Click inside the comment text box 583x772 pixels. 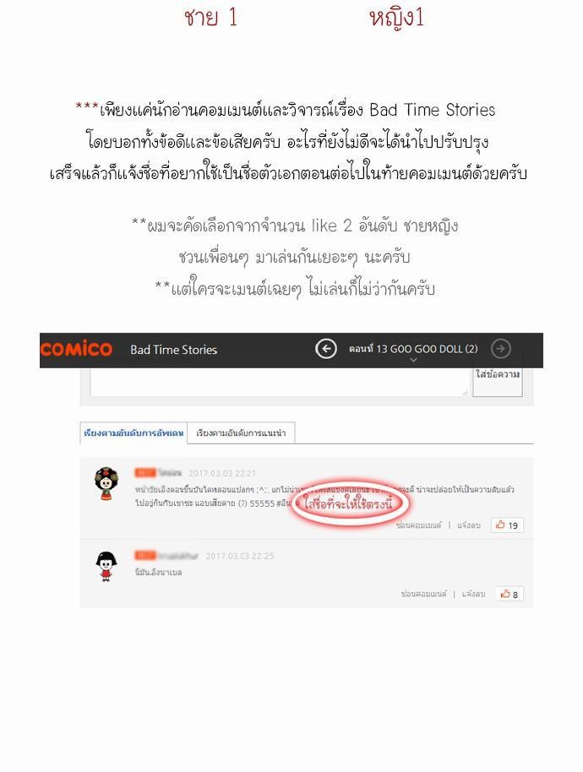click(x=280, y=382)
